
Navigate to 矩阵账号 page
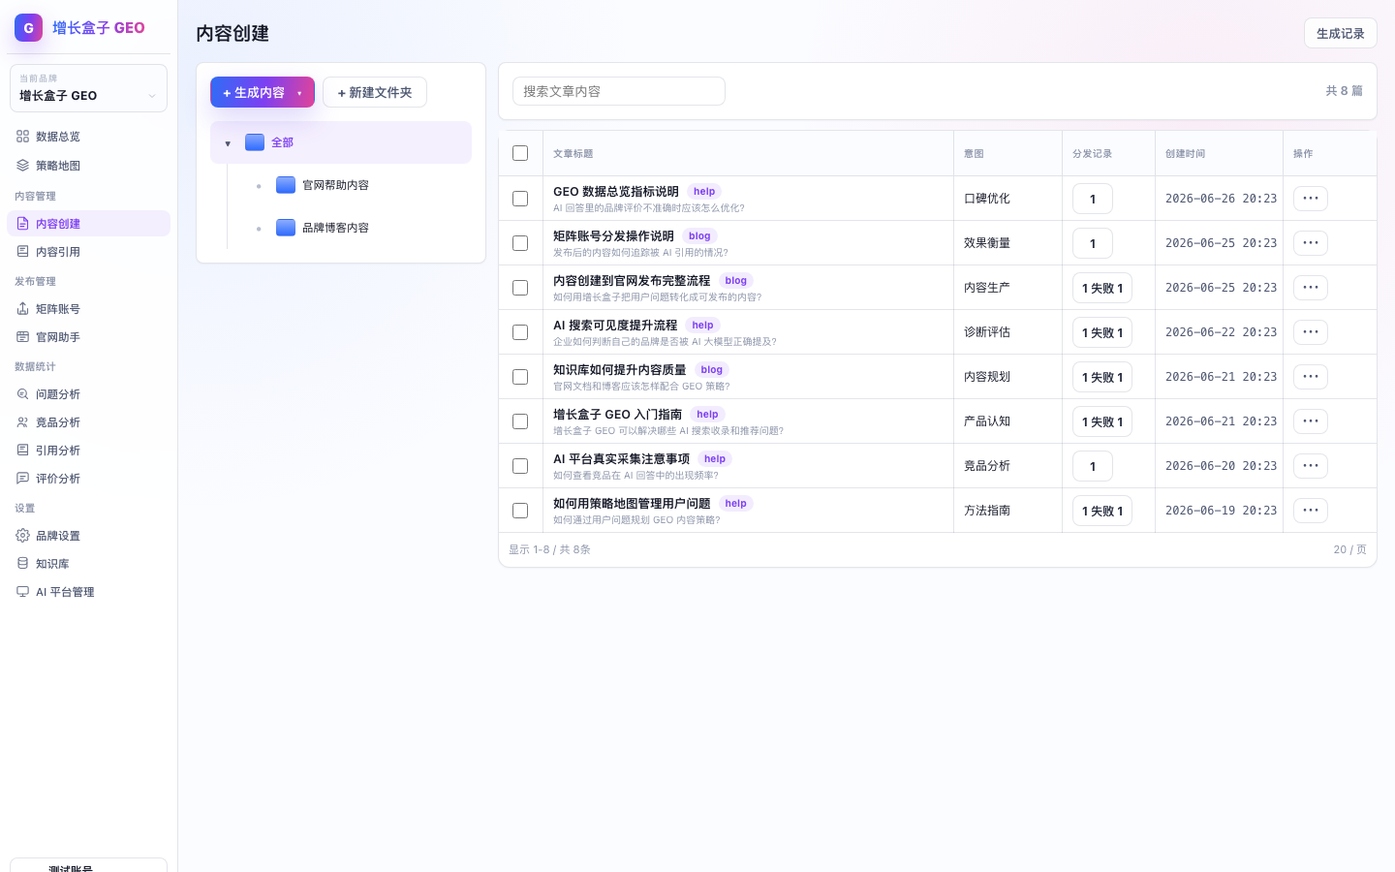click(88, 309)
